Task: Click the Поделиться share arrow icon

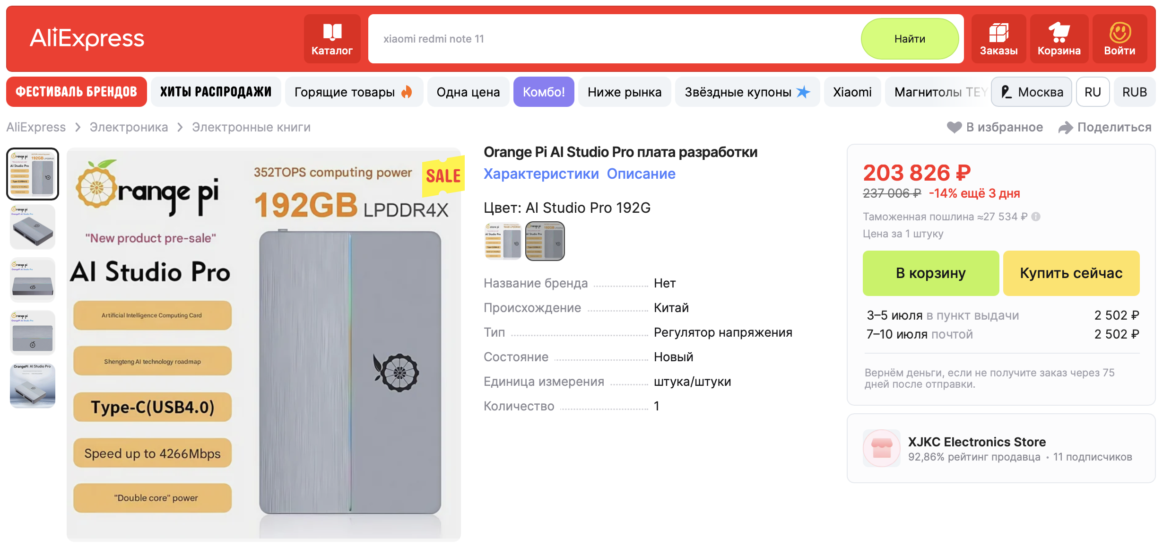Action: click(x=1066, y=127)
